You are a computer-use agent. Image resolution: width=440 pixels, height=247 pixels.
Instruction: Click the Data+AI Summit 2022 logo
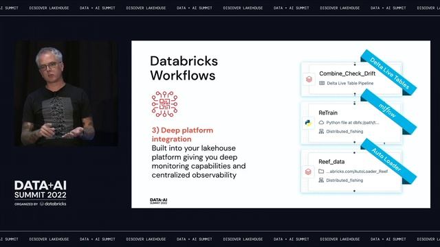(x=41, y=193)
